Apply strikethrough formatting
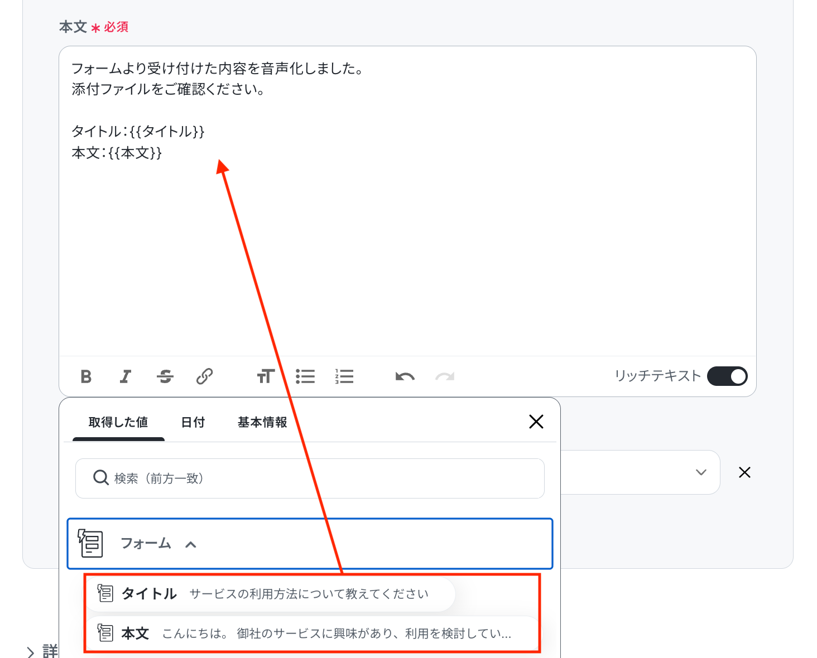 click(x=165, y=376)
